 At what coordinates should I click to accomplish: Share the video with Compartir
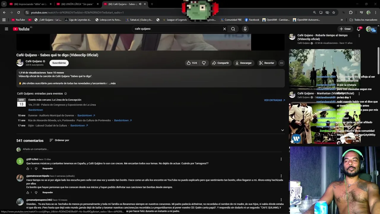221,63
